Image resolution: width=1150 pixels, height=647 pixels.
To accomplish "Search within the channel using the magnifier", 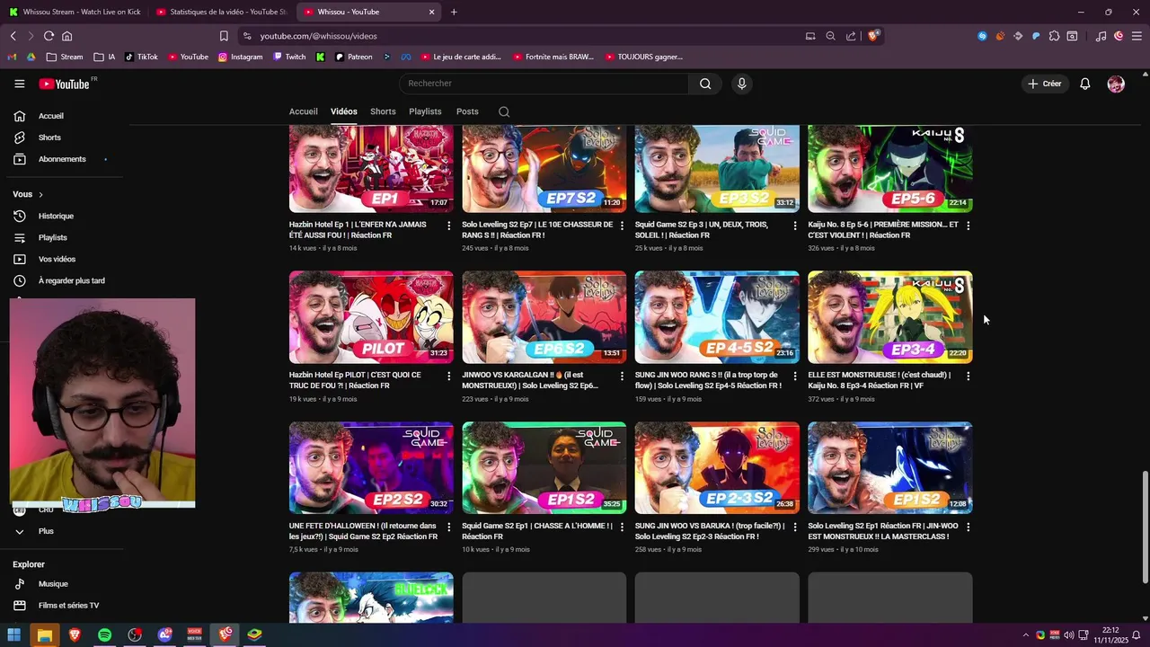I will click(504, 111).
